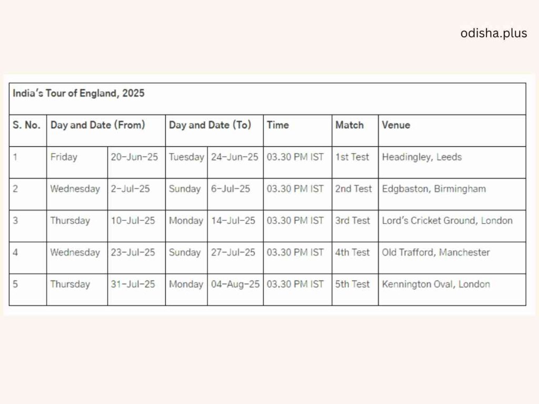Click the Match column header
The height and width of the screenshot is (404, 539).
[350, 125]
